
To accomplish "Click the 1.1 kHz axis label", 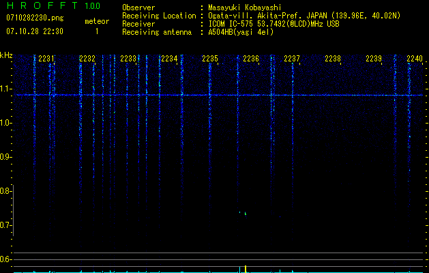I will coord(6,89).
